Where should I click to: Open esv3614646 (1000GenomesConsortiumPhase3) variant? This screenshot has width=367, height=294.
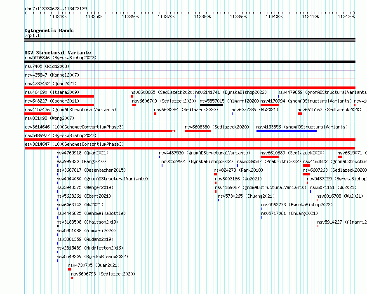[x=74, y=127]
